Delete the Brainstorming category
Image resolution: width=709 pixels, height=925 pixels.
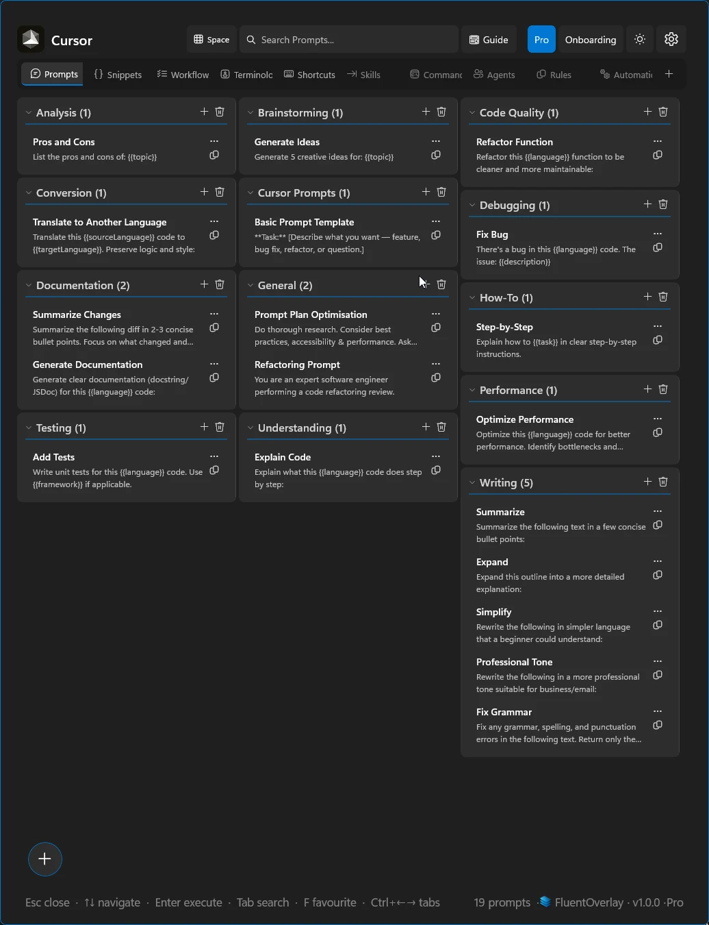[x=441, y=111]
